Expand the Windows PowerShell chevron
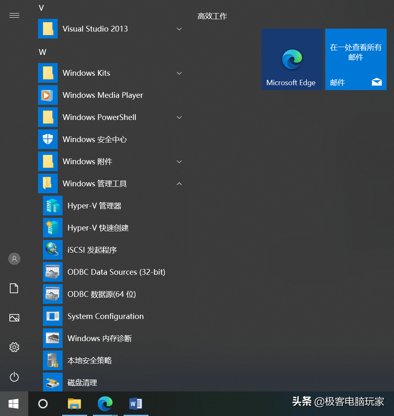394x416 pixels. pos(179,117)
